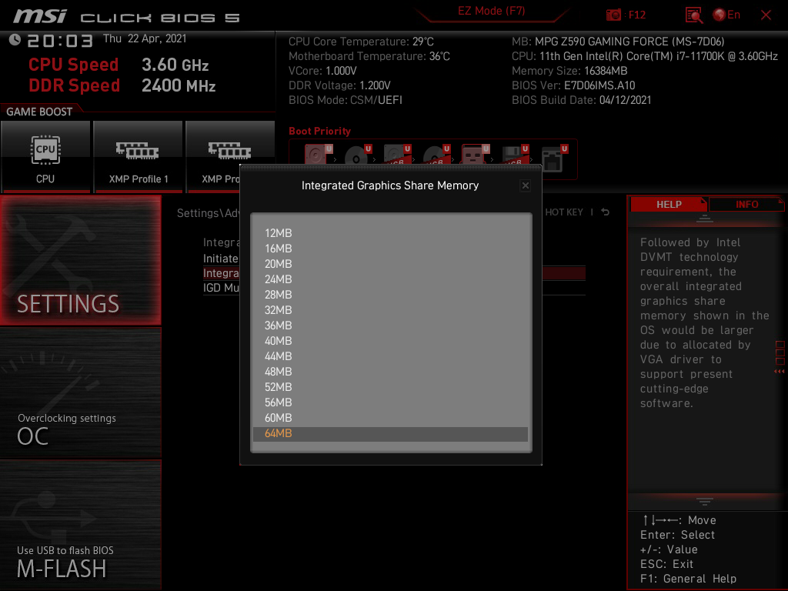Select the optical disc boot priority icon
The height and width of the screenshot is (591, 788).
[358, 155]
